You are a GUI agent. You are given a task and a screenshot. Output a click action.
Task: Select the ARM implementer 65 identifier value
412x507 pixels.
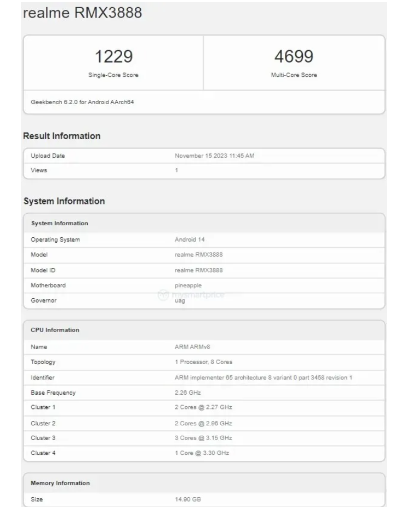point(264,378)
